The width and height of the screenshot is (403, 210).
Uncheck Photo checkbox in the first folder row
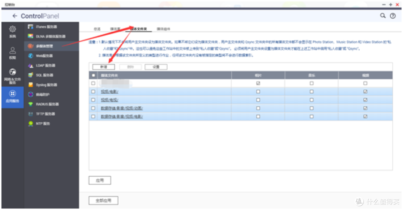click(258, 84)
